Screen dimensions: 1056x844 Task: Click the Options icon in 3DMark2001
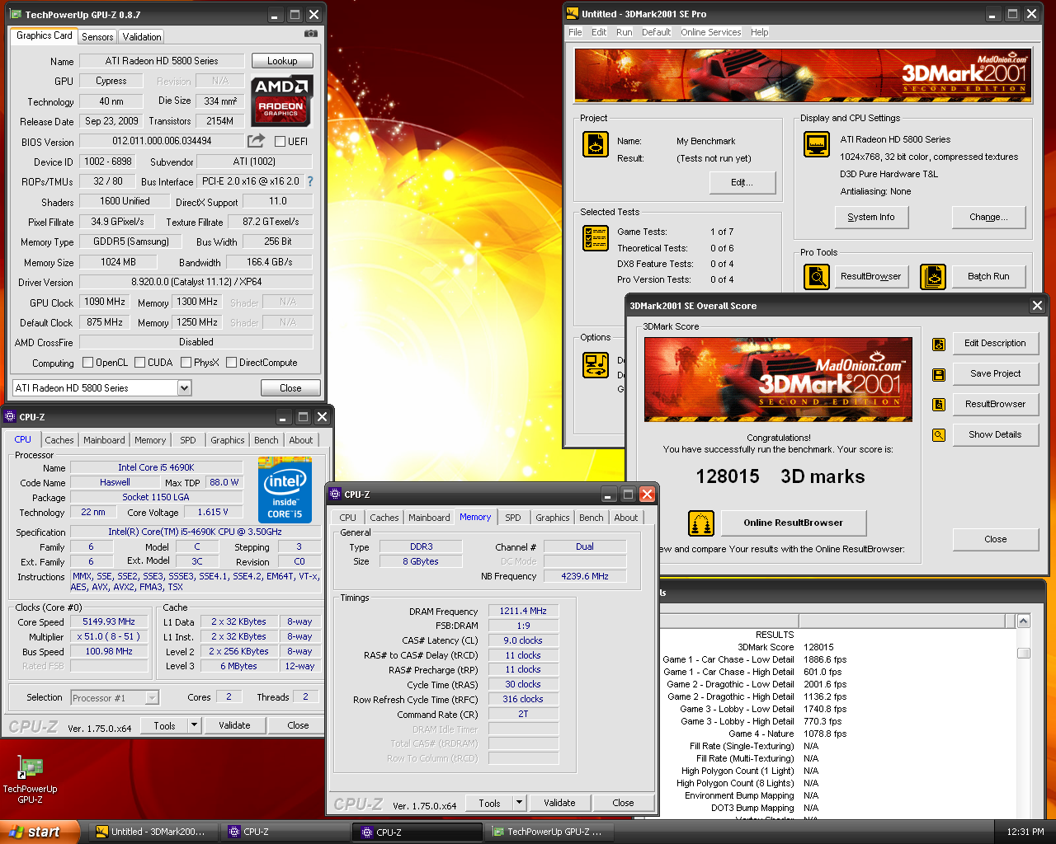[x=596, y=365]
